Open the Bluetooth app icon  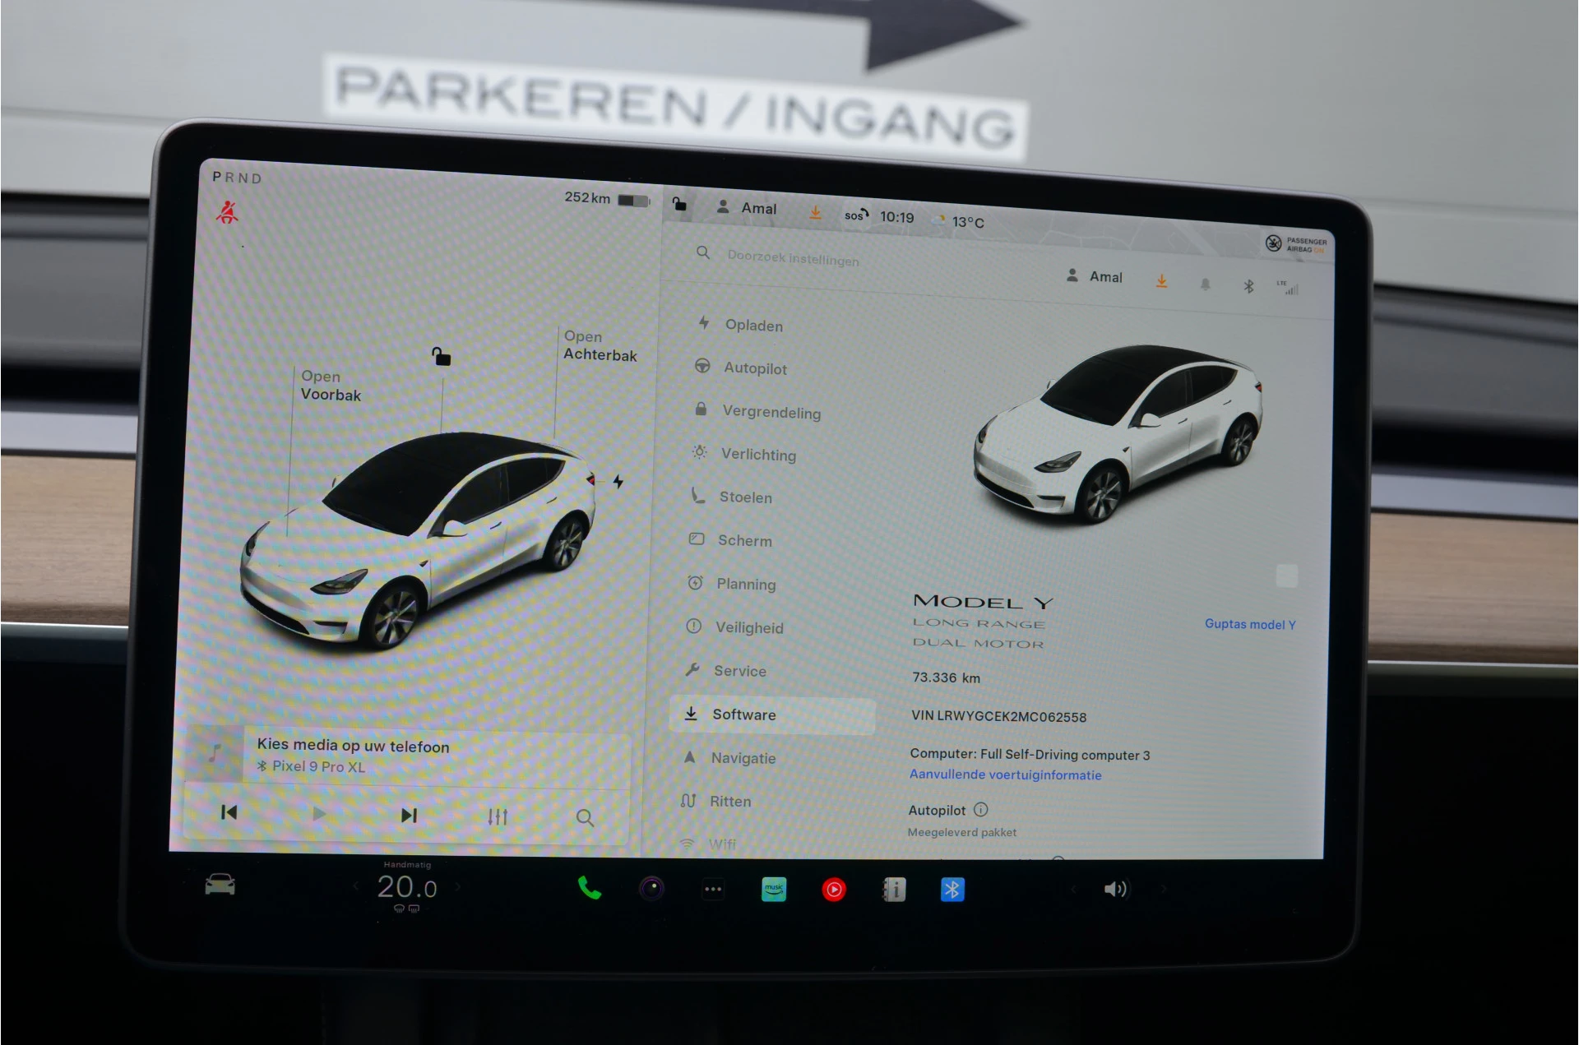point(952,889)
